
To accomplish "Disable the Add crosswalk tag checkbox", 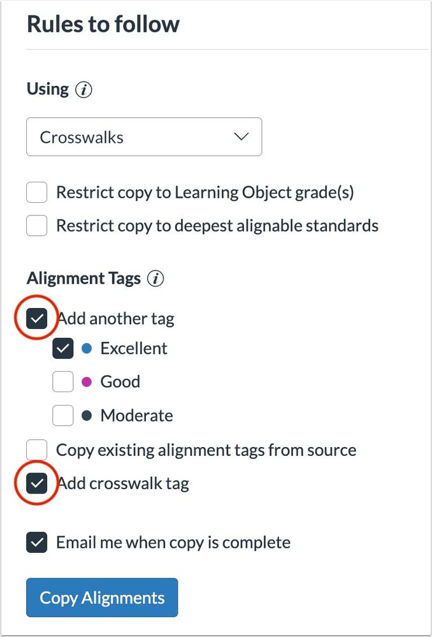I will (36, 483).
